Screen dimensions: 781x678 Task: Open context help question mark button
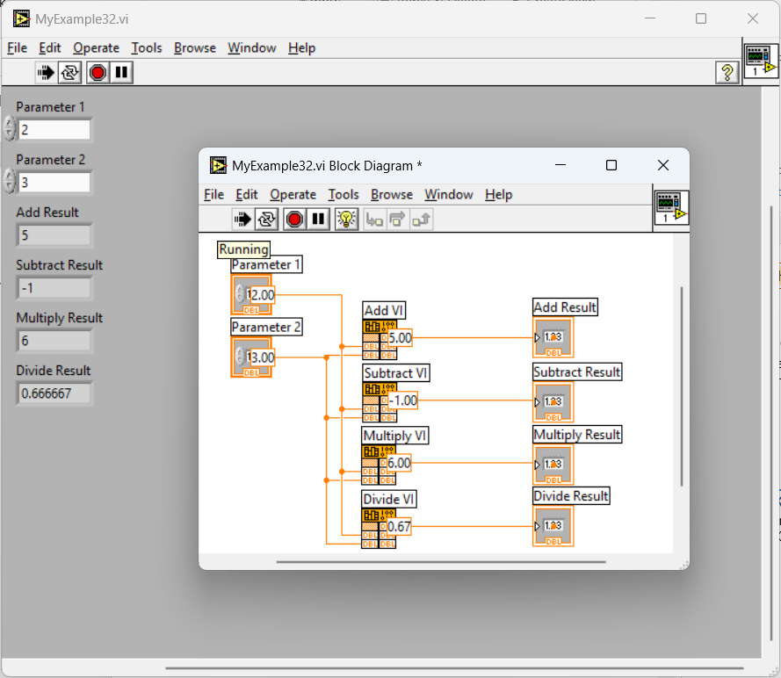727,73
